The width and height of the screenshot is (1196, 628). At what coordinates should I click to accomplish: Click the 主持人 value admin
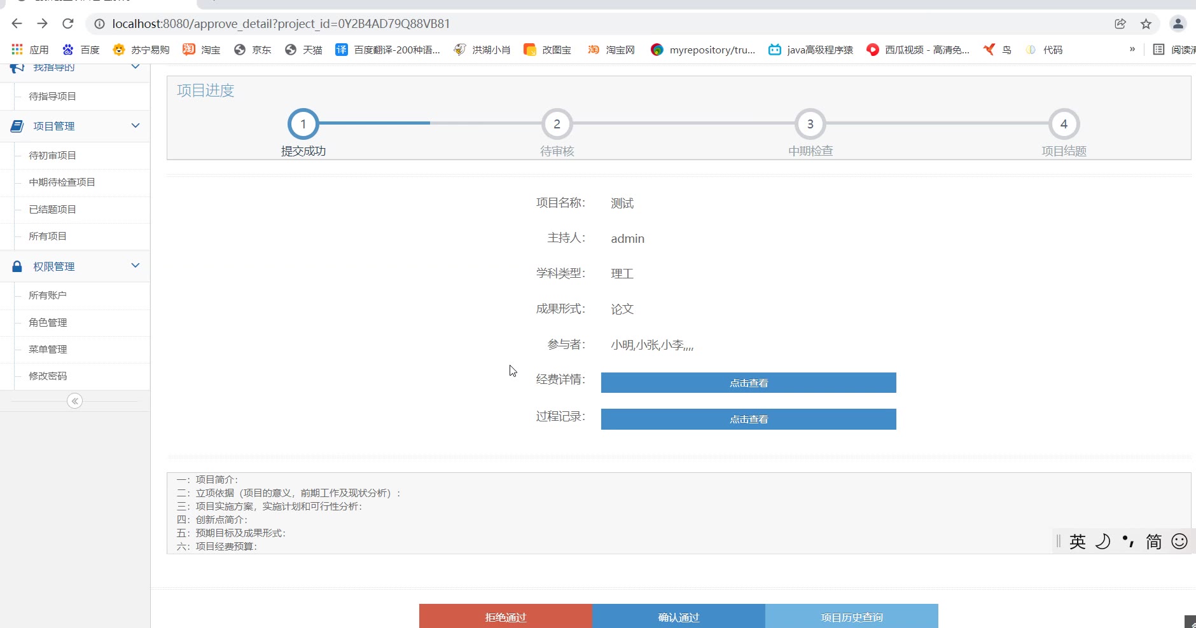(628, 239)
